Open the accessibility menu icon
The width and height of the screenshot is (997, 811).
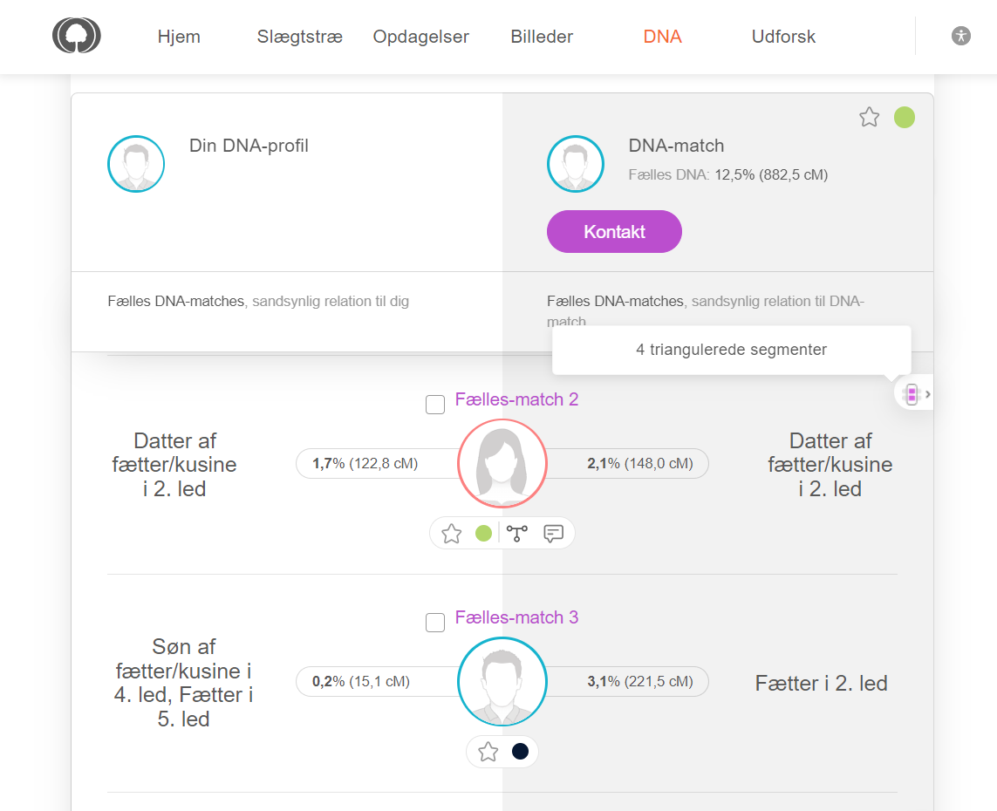[x=960, y=36]
